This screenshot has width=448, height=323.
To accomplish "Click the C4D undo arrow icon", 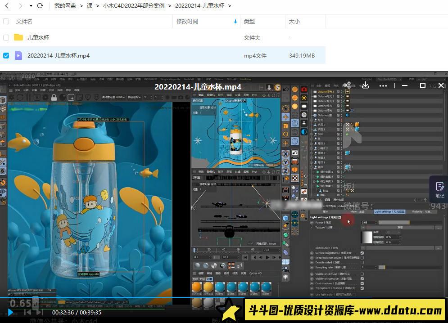I will 286,90.
